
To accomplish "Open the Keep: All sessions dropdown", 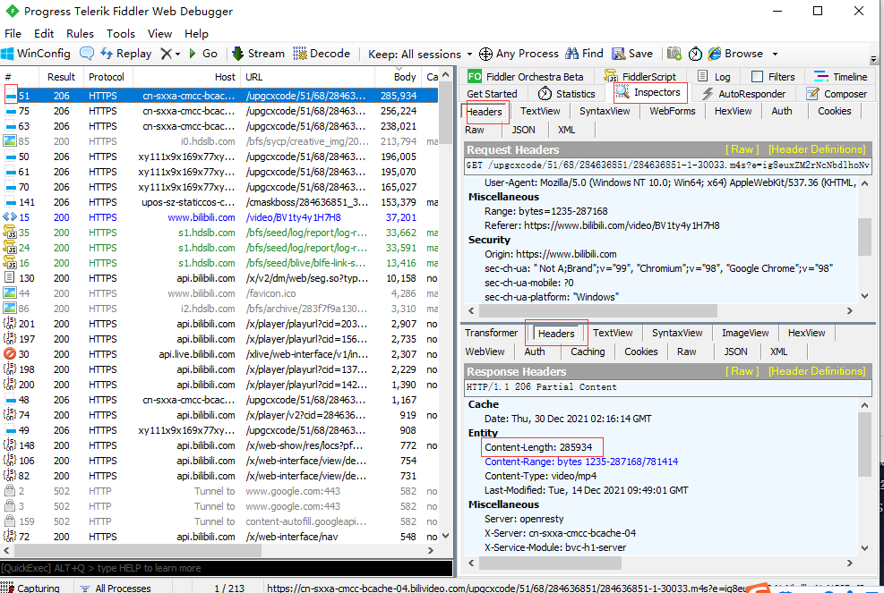I will click(x=420, y=54).
